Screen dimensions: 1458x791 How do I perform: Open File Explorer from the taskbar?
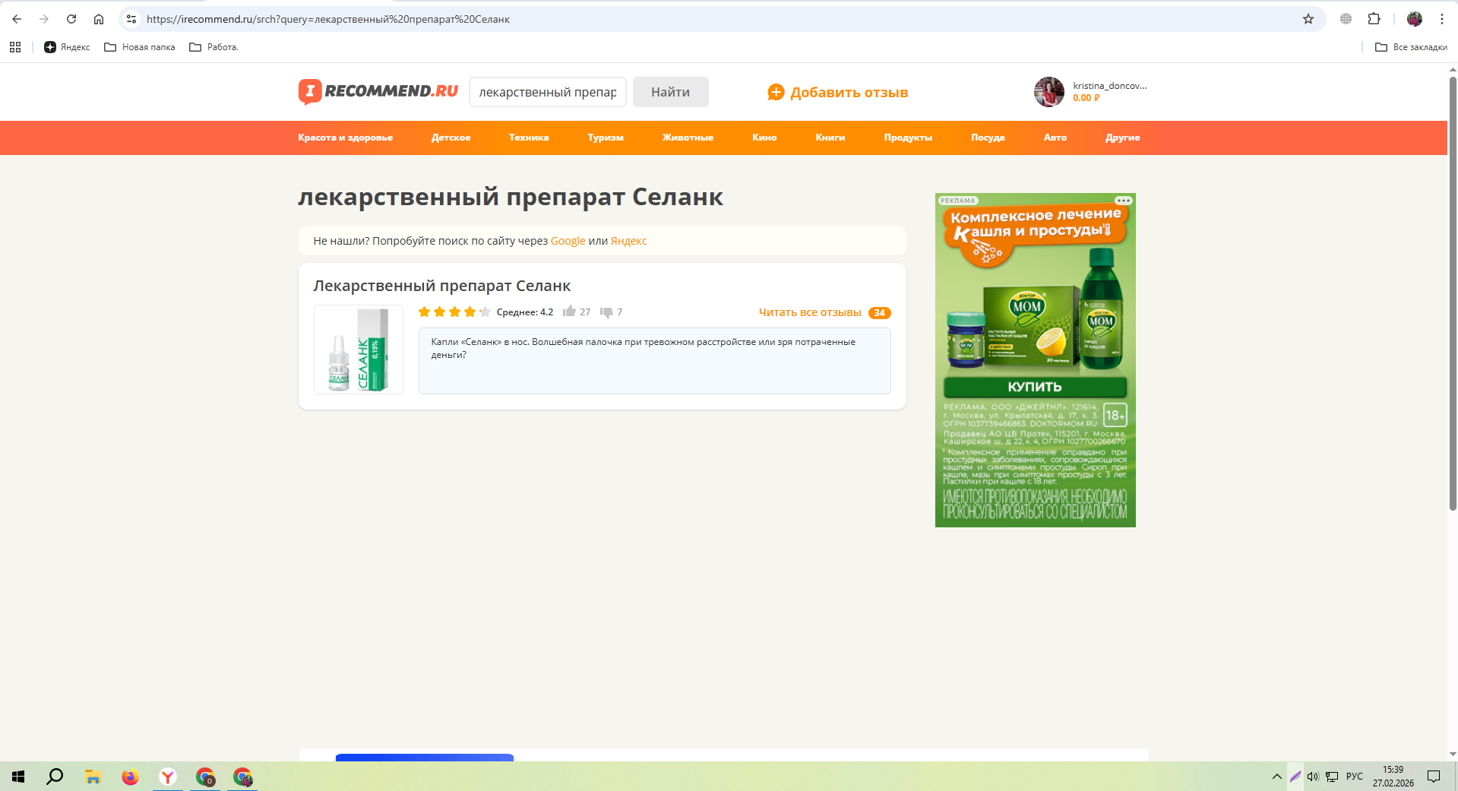pos(93,777)
